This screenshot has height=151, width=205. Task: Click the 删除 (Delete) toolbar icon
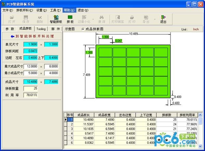pyautogui.click(x=40, y=19)
